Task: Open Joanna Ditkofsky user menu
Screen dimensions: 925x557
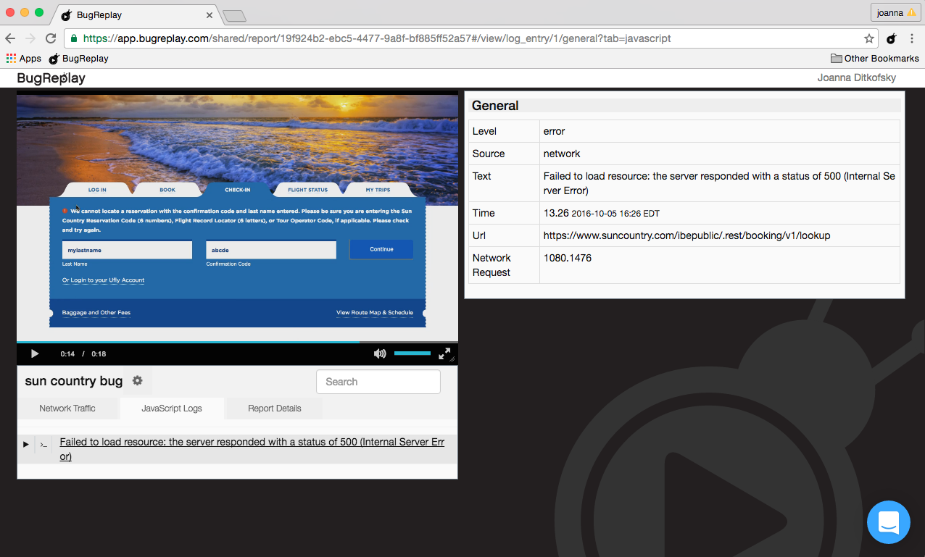Action: click(857, 78)
